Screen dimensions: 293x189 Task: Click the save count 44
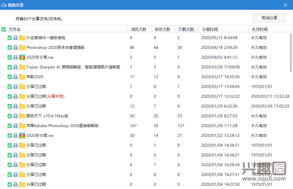156,48
